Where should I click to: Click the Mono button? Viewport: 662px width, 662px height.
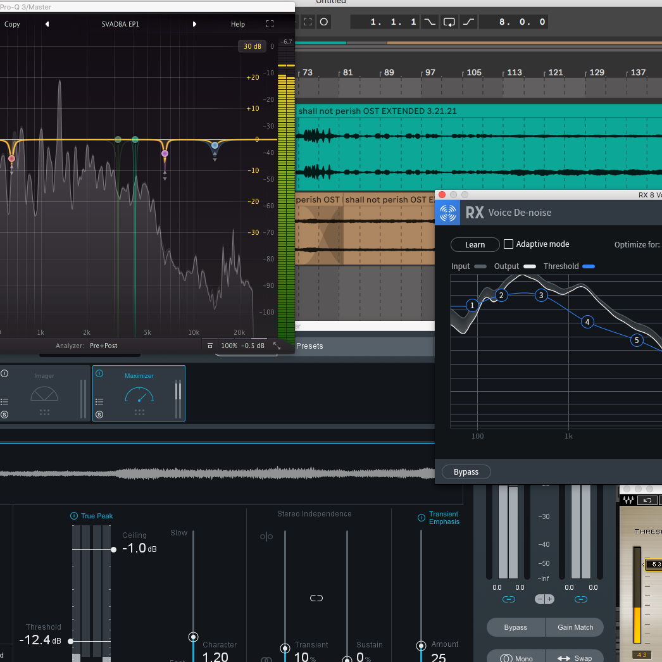(x=516, y=658)
